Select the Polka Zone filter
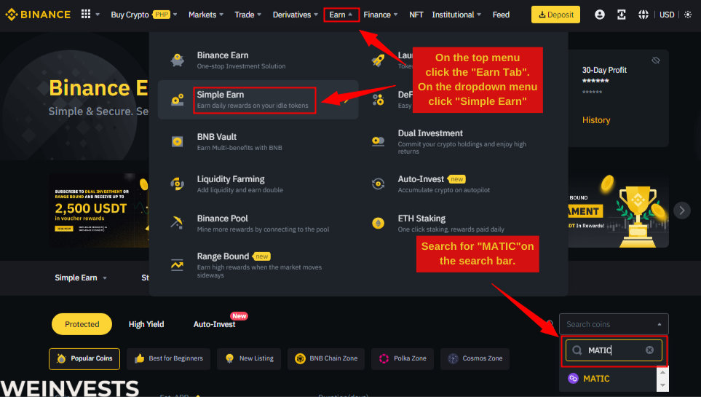The height and width of the screenshot is (397, 701). [403, 358]
